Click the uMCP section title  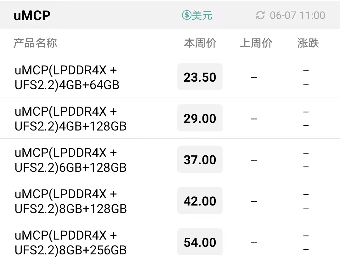click(32, 15)
